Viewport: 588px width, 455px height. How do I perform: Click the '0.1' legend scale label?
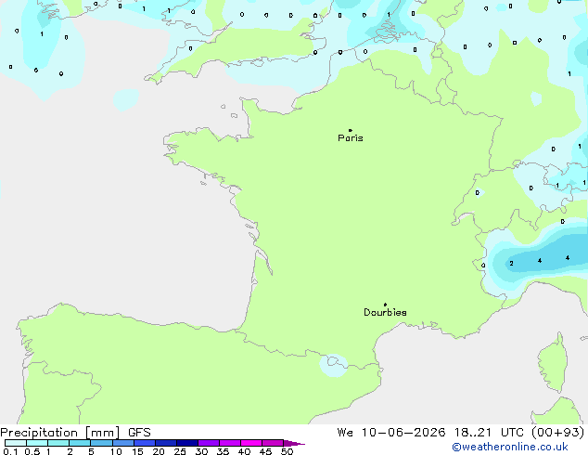[x=10, y=451]
